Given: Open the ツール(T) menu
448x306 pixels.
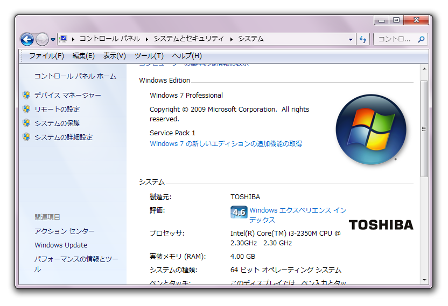Looking at the screenshot, I should click(149, 56).
